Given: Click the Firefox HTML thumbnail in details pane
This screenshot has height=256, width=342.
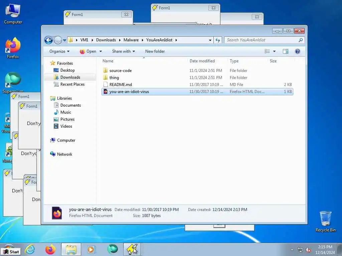Looking at the screenshot, I should point(57,213).
